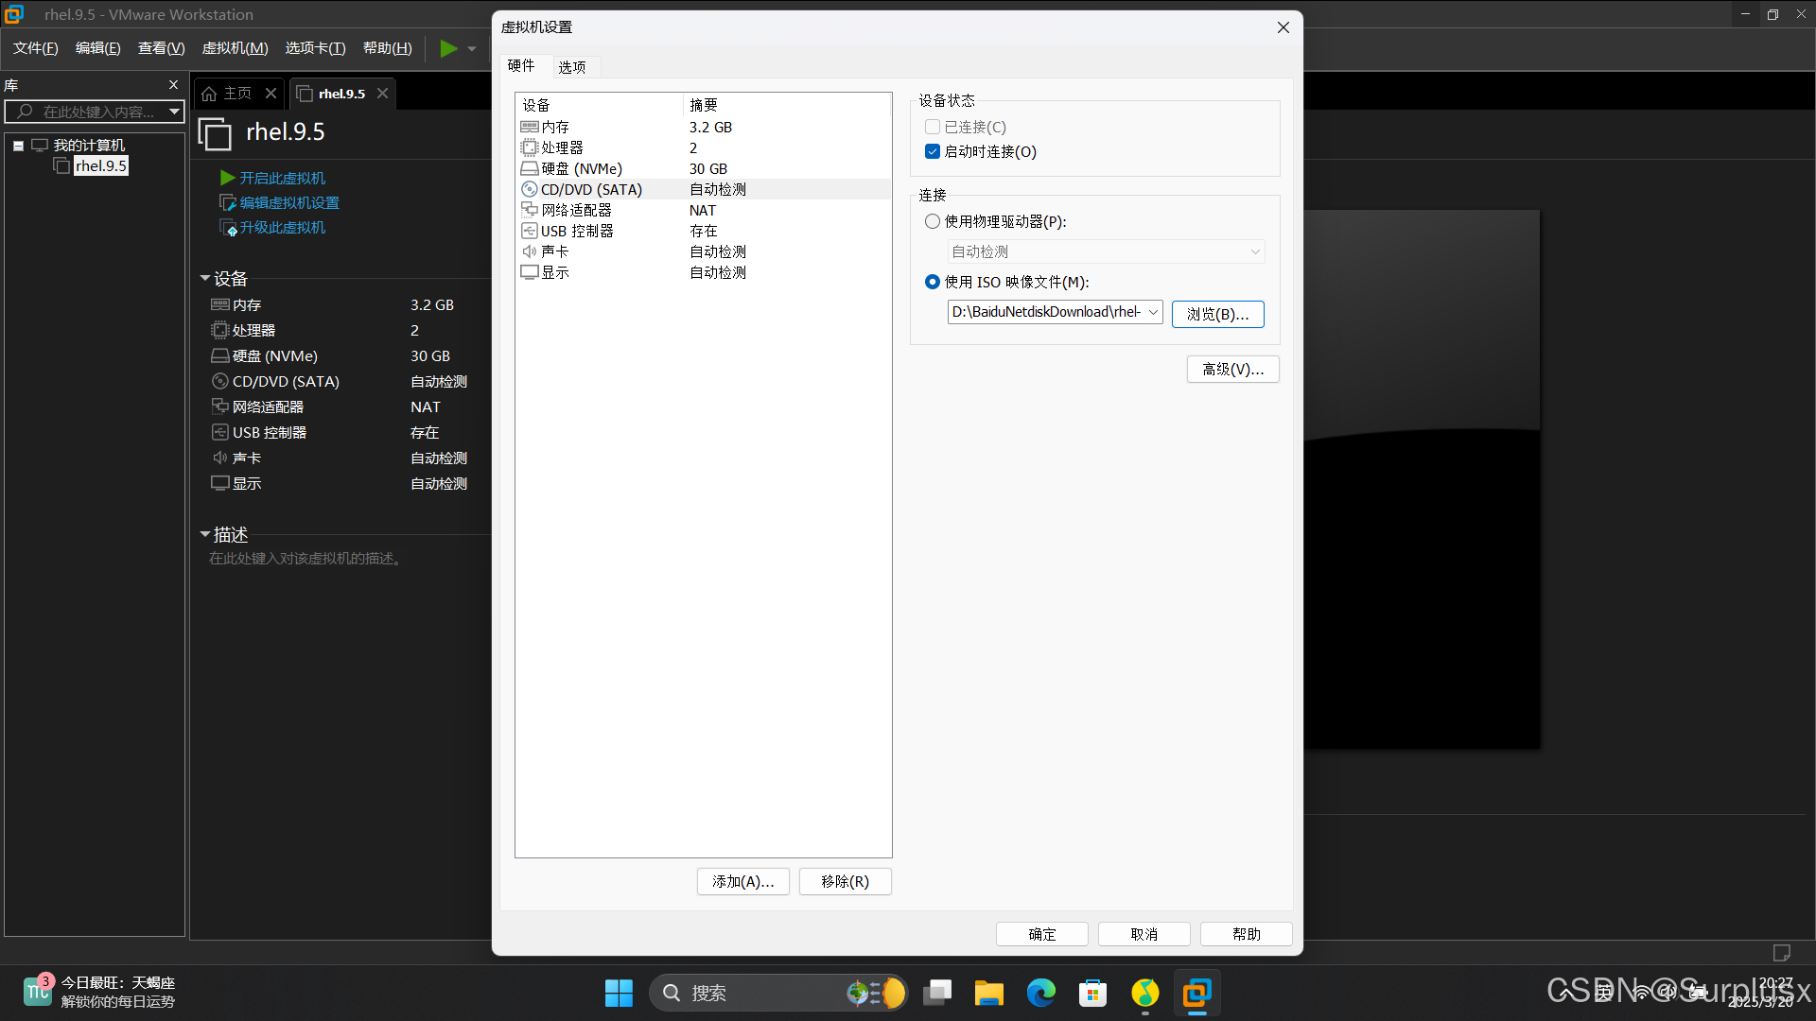Choose the use physical drive radio button
Viewport: 1816px width, 1021px height.
click(x=933, y=221)
